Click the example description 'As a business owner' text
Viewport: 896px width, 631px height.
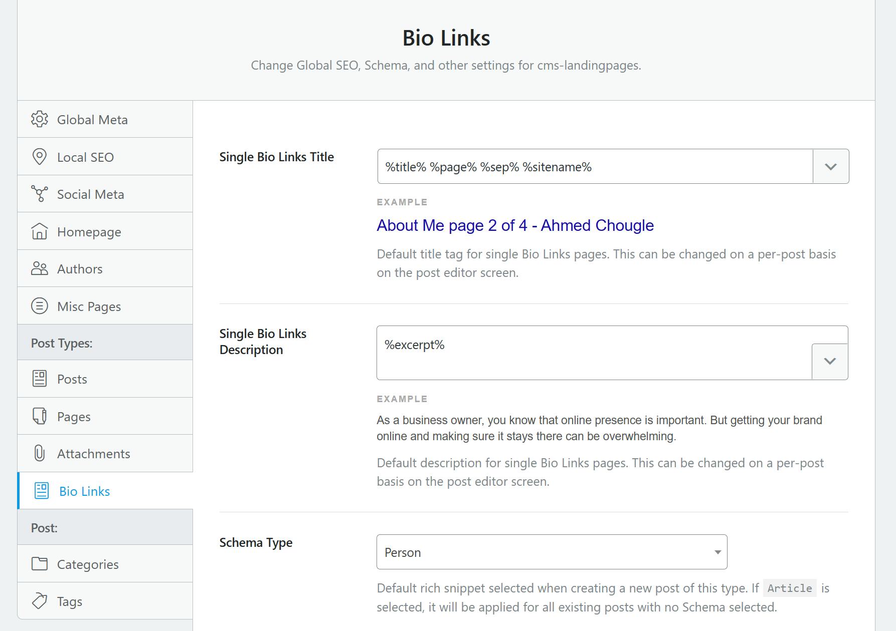(599, 428)
